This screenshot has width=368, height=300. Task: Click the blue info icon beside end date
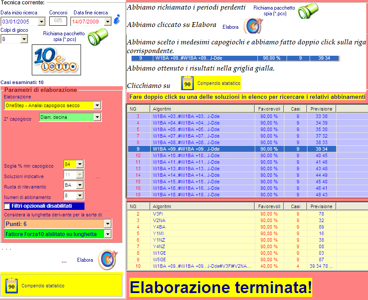[117, 20]
